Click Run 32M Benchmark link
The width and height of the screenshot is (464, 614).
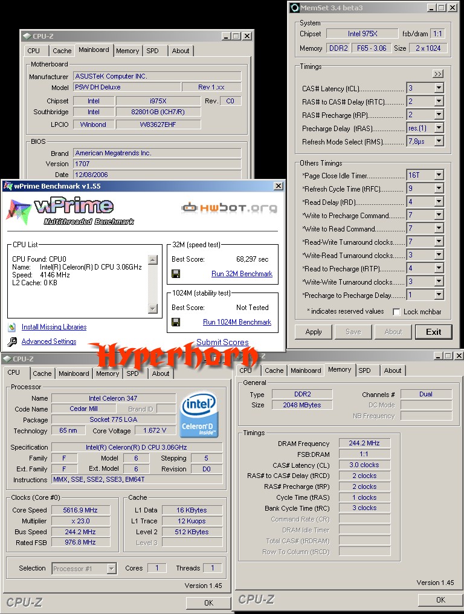[242, 274]
